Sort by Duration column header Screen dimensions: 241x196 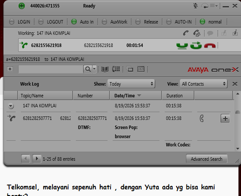coord(178,96)
